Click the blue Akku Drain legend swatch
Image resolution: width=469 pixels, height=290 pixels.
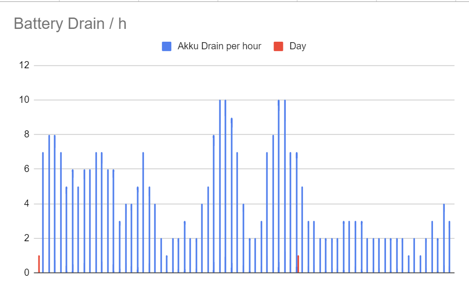pyautogui.click(x=167, y=46)
